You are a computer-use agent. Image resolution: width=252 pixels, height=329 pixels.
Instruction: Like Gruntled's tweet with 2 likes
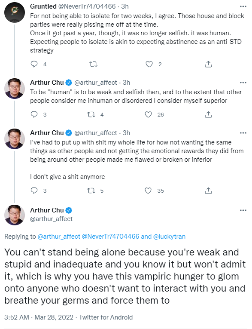pos(149,64)
